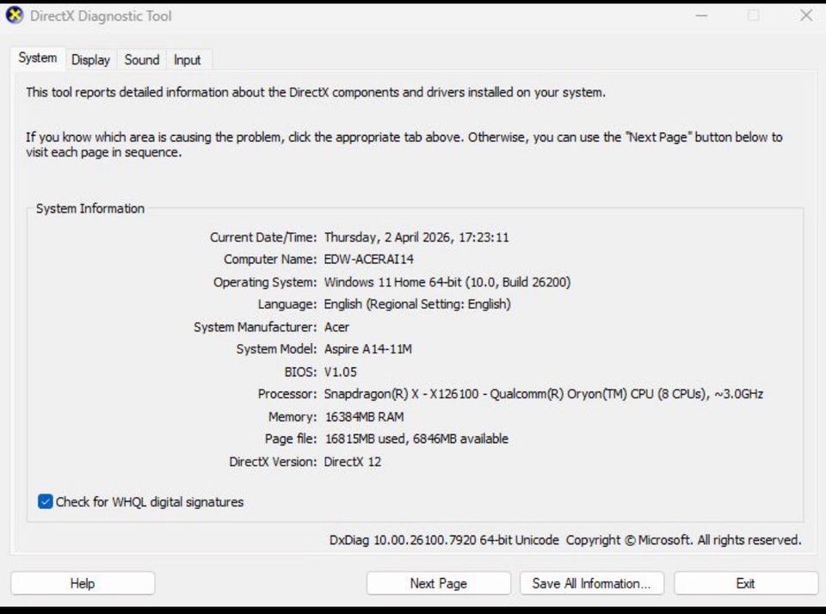Click the computer name EDW-ACERAI14

pyautogui.click(x=369, y=259)
